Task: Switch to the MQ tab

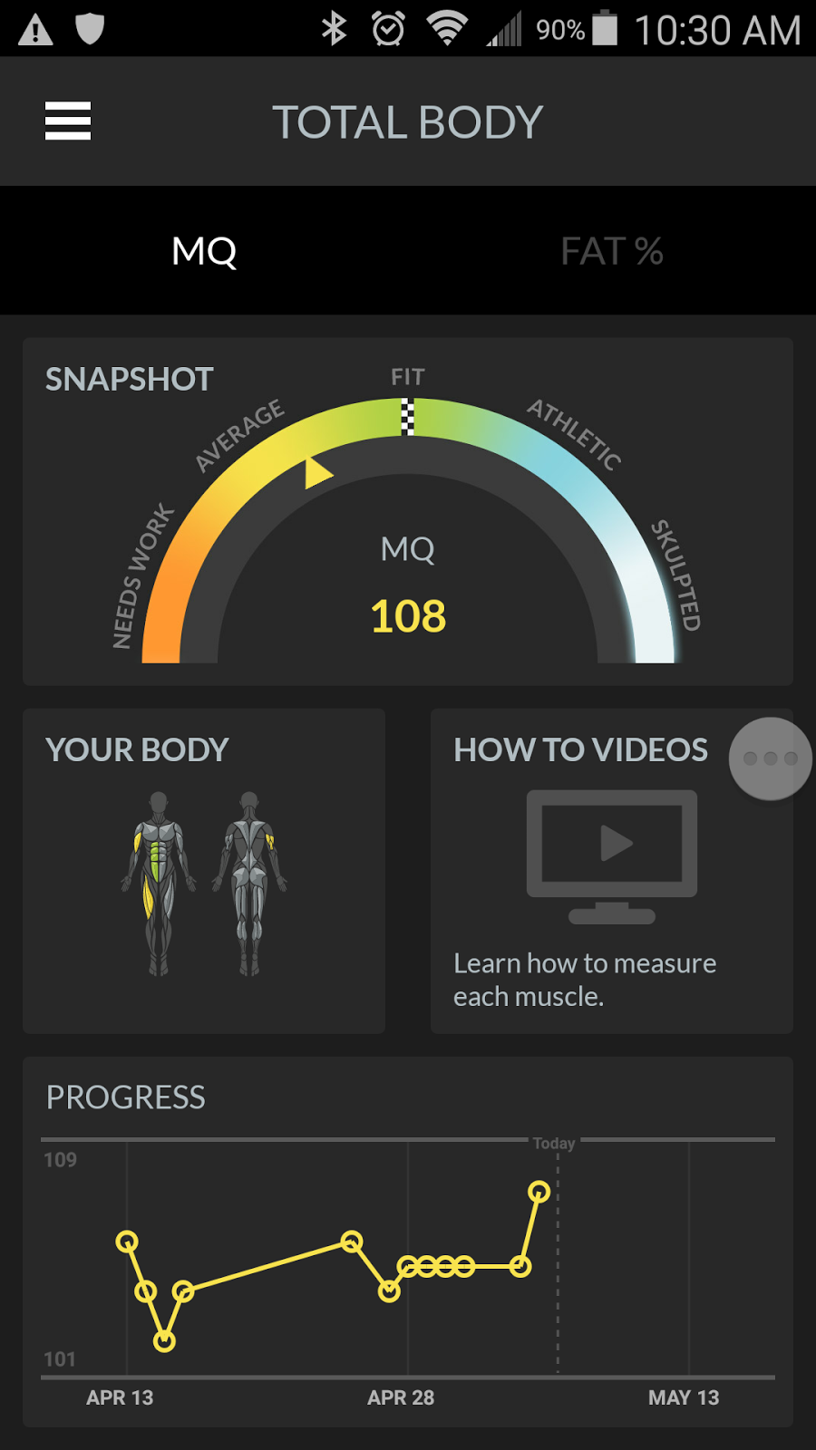Action: click(204, 251)
